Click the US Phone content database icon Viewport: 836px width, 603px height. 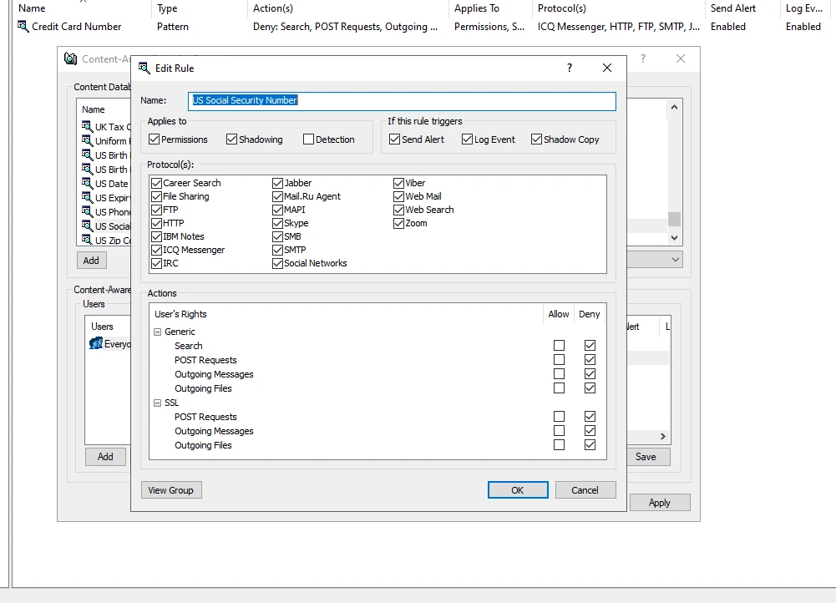(87, 211)
